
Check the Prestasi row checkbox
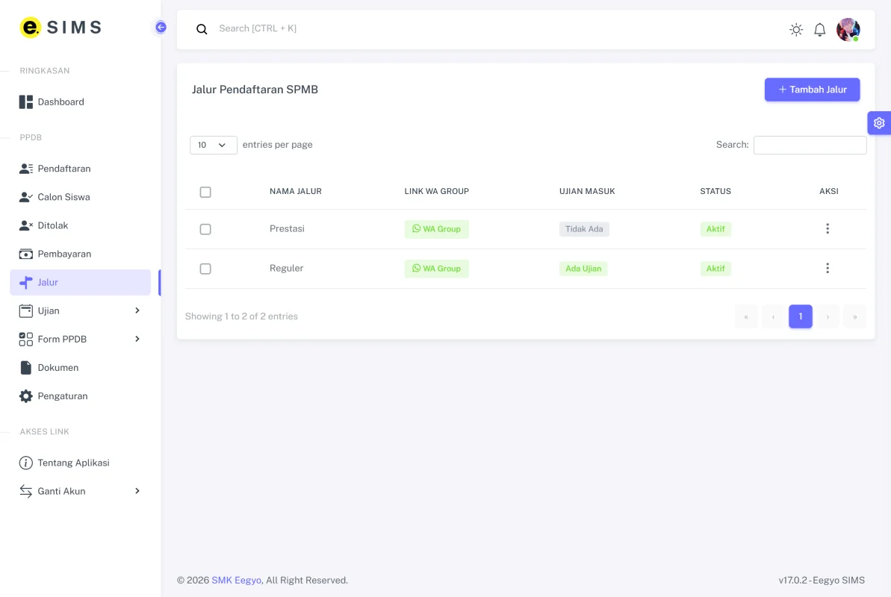coord(205,229)
